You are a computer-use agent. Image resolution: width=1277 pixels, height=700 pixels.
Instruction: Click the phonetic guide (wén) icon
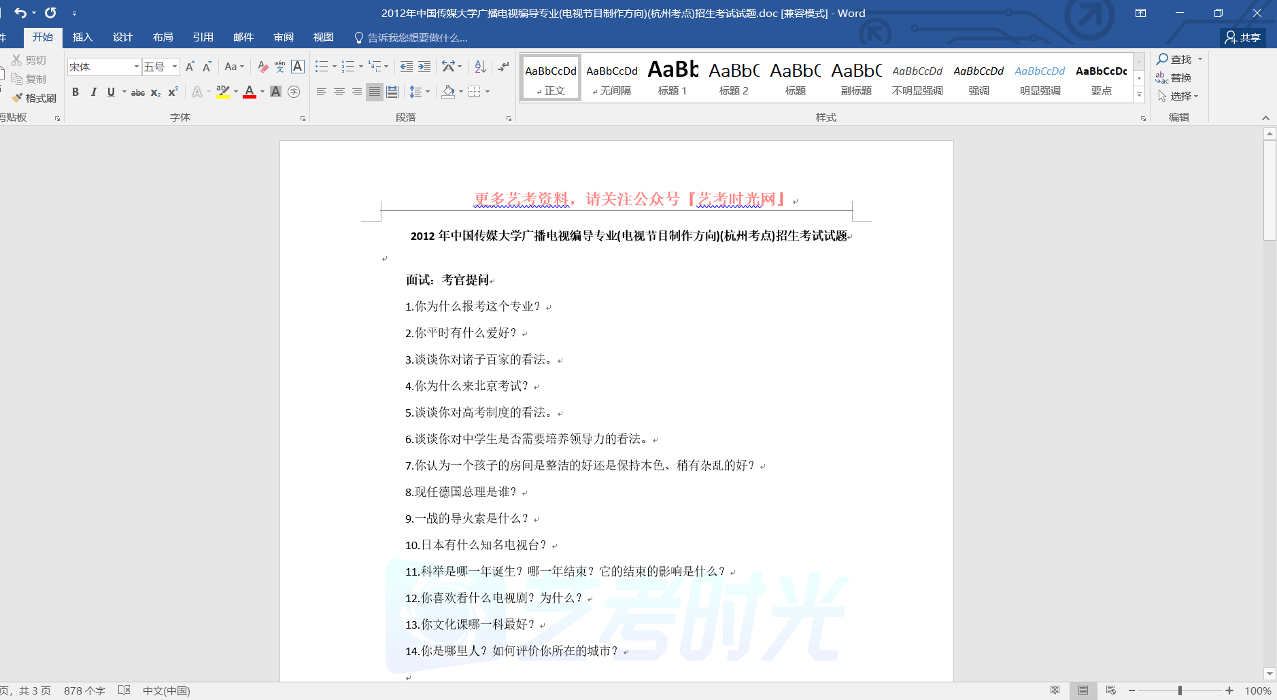279,67
